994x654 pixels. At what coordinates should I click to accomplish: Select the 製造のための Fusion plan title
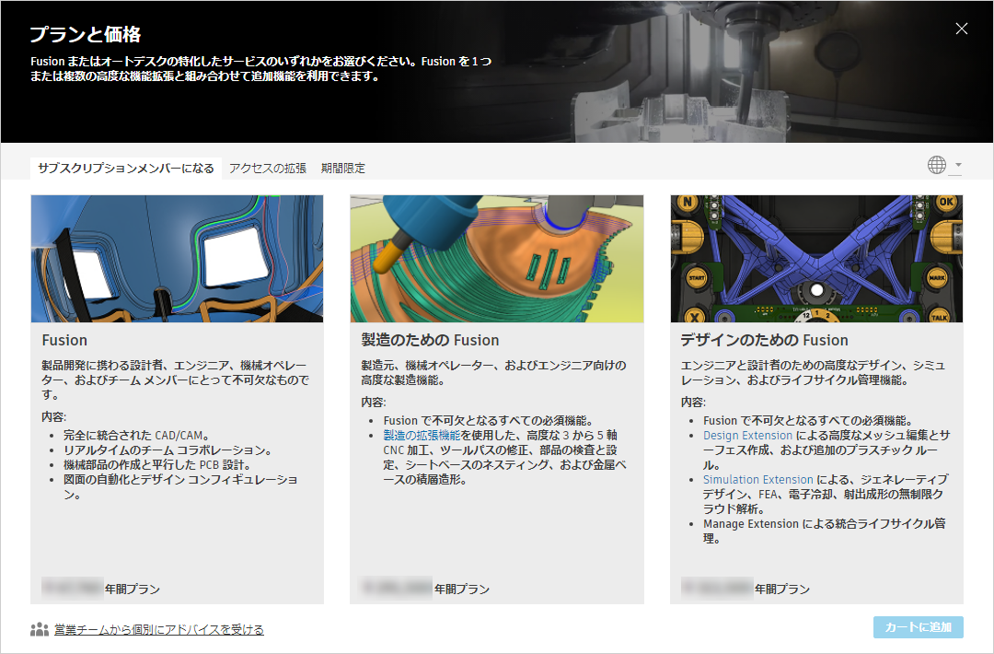431,341
